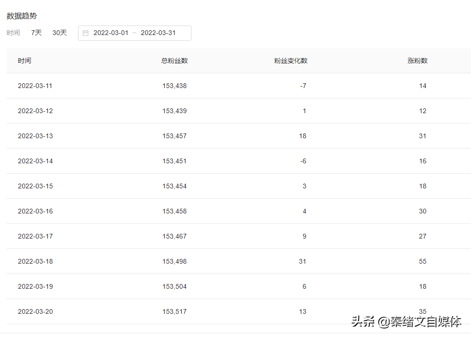Sort by the 涨粉数 column header
Viewport: 471px width, 337px height.
pos(418,61)
